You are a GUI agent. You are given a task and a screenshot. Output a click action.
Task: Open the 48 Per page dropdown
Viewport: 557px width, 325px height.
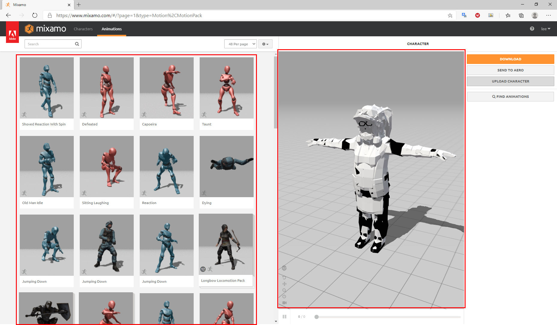click(240, 44)
